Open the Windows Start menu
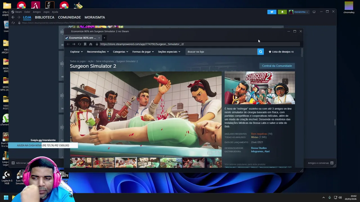The height and width of the screenshot is (202, 360). [x=6, y=198]
